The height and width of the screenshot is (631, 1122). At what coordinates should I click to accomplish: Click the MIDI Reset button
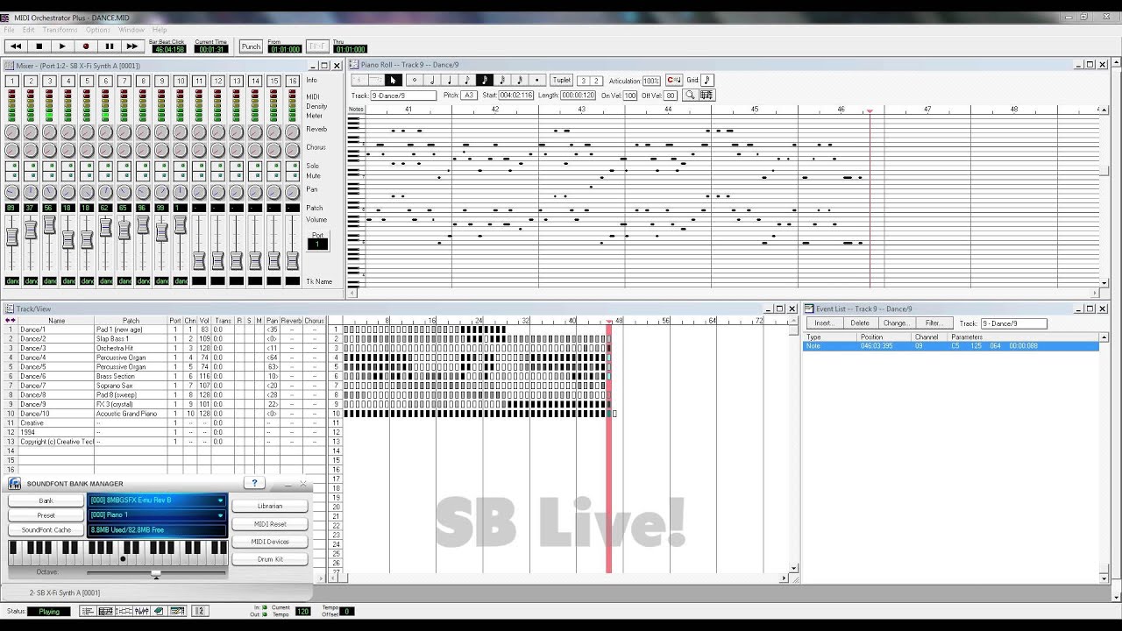tap(270, 524)
